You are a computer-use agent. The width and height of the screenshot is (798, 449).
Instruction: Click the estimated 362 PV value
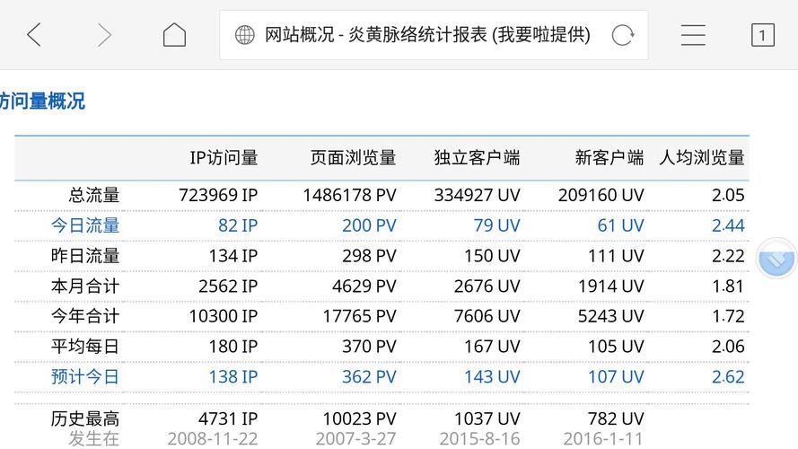(x=369, y=377)
